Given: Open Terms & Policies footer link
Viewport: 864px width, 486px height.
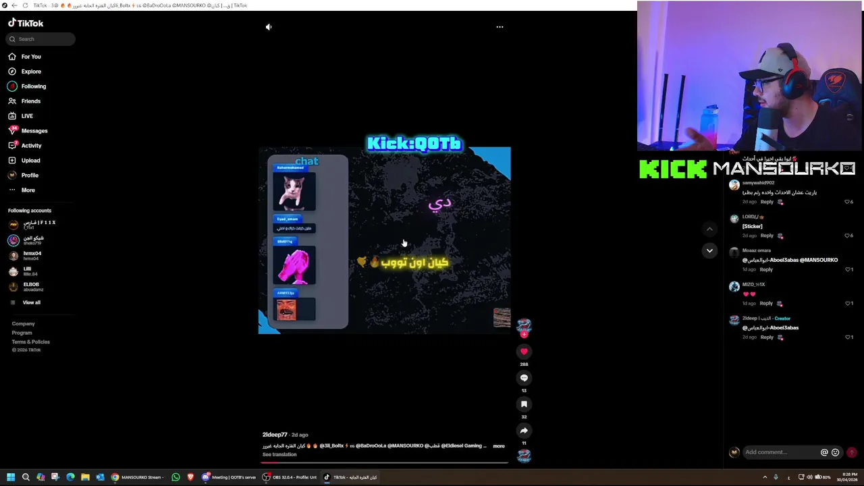Looking at the screenshot, I should 30,342.
